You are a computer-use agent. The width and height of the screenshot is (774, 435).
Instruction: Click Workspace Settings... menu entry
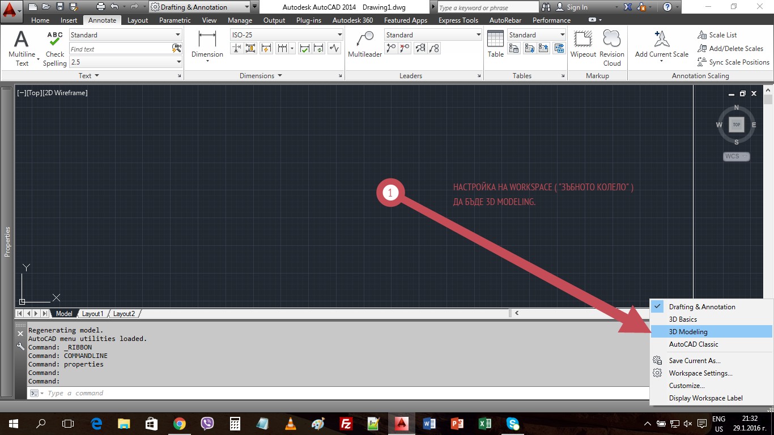[712, 373]
